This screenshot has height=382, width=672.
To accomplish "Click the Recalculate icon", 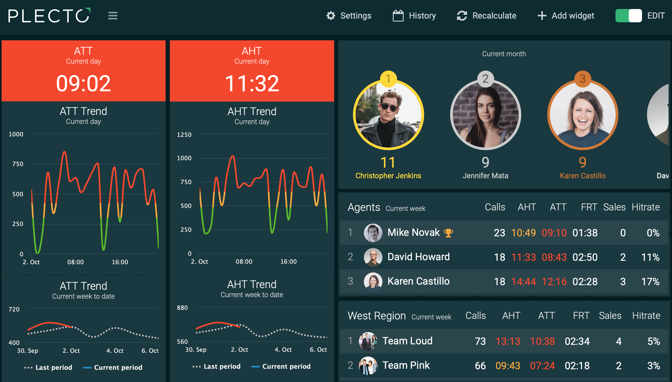I will [x=461, y=16].
